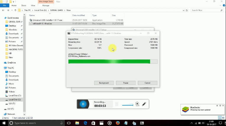
Task: Go back in File Explorer
Action: (3, 10)
